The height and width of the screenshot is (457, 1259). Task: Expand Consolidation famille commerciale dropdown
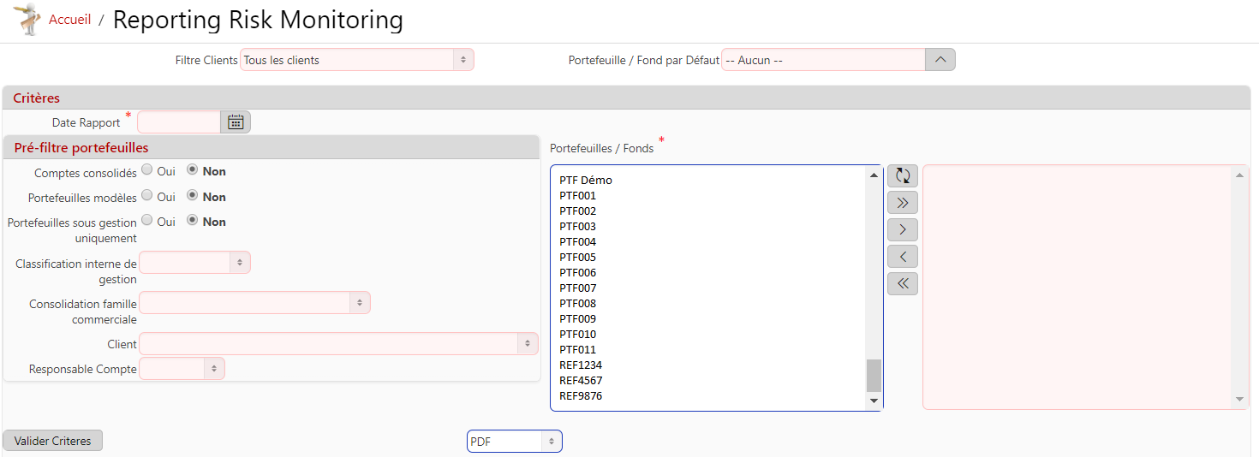(x=254, y=303)
